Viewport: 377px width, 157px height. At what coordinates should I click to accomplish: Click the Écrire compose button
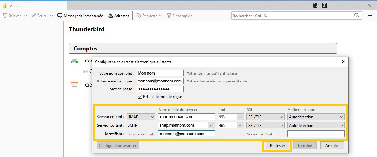(39, 16)
